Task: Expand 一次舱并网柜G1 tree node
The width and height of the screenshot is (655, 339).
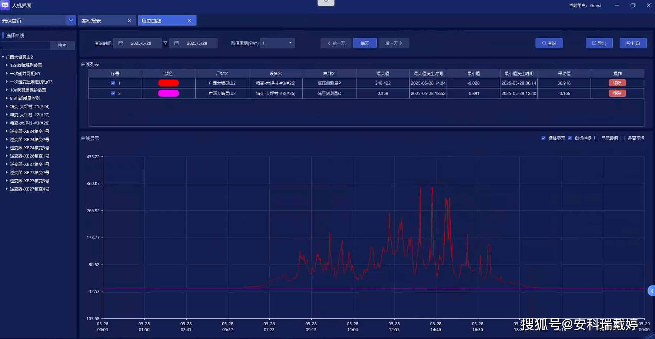Action: 7,73
